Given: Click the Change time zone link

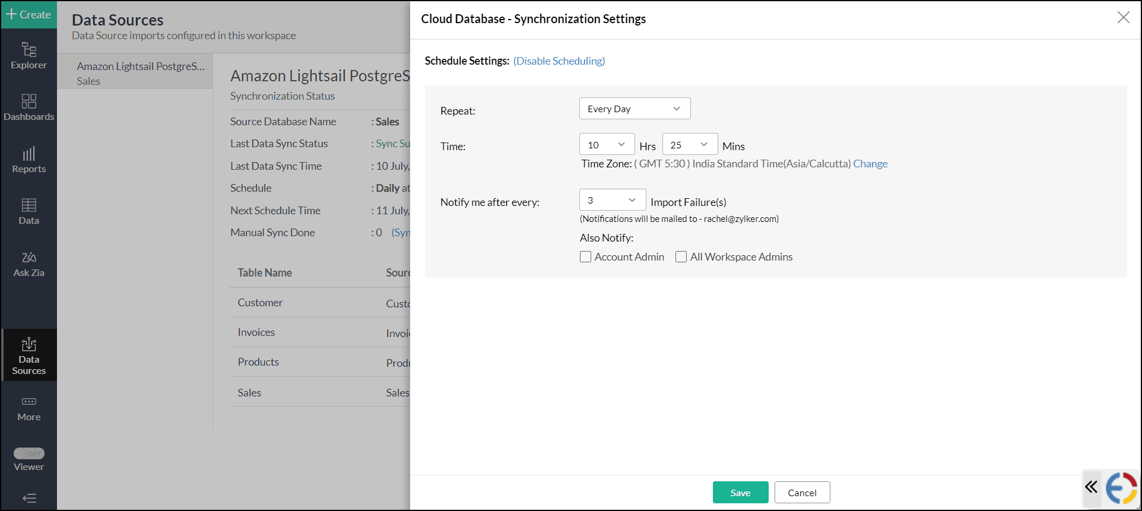Looking at the screenshot, I should [x=870, y=164].
